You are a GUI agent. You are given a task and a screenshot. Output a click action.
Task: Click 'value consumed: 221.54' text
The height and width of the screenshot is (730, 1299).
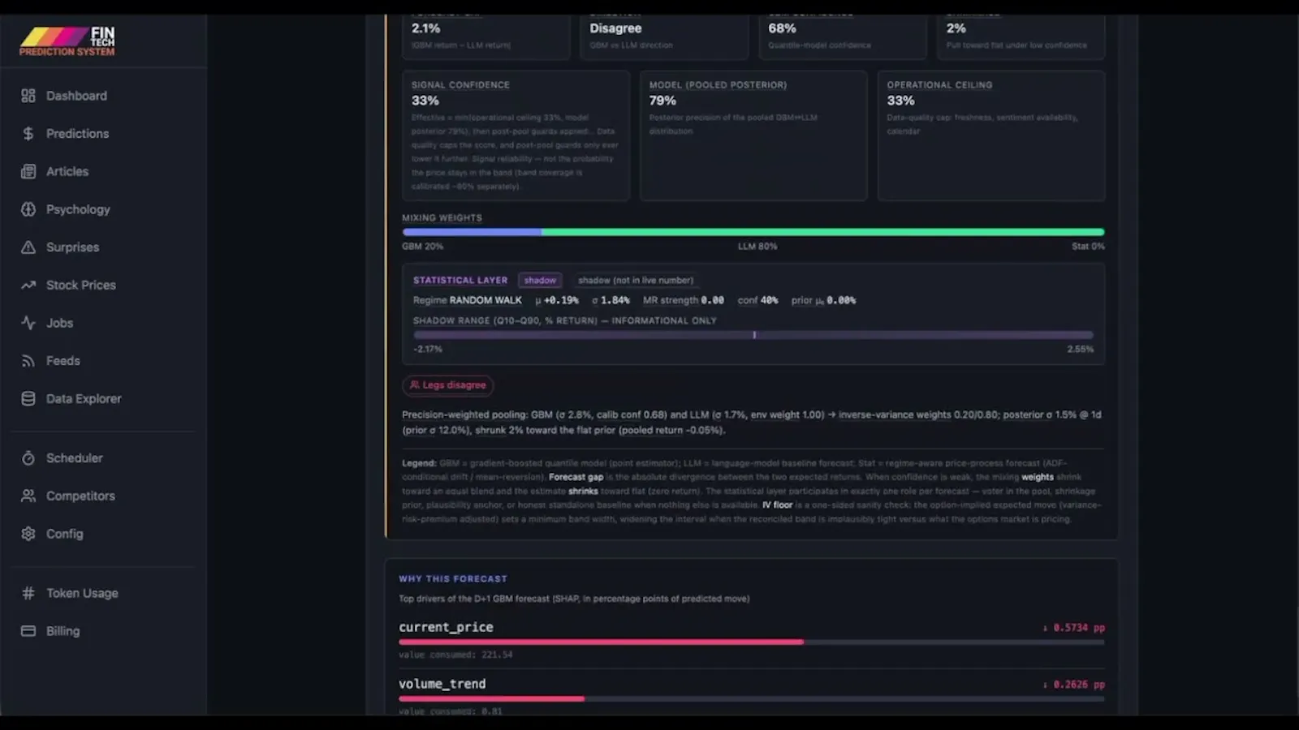(455, 655)
